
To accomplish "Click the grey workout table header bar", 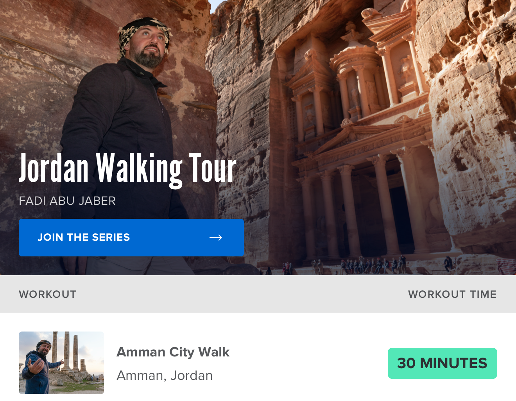I will (258, 294).
